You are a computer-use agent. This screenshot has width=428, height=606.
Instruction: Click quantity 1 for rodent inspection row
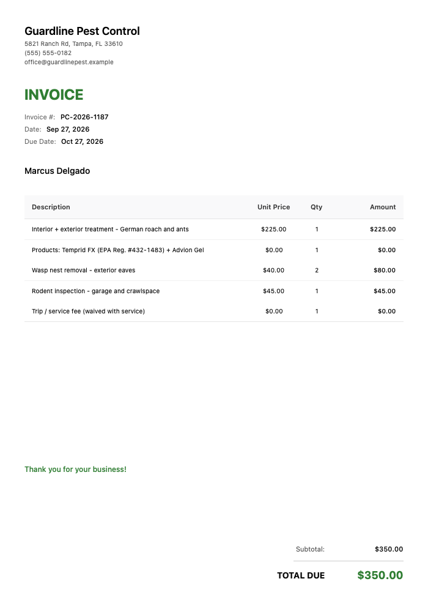click(317, 291)
